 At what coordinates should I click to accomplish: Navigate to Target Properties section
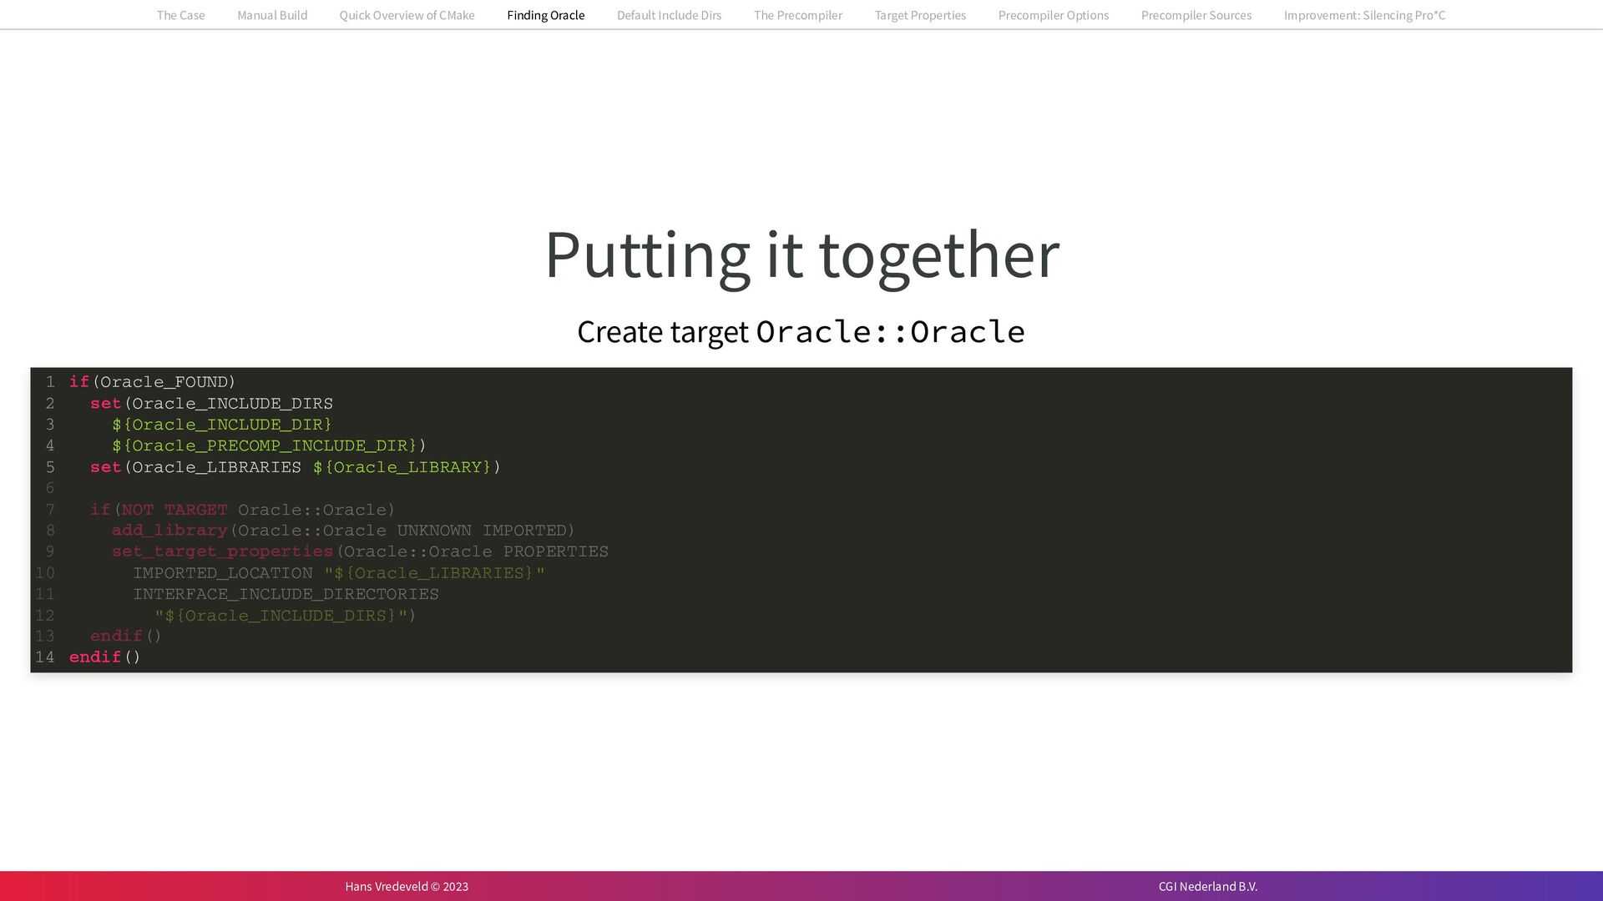(x=920, y=15)
